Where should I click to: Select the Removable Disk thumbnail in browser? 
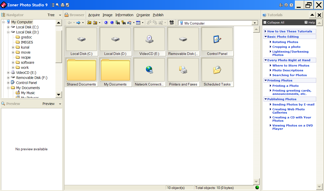tap(183, 41)
